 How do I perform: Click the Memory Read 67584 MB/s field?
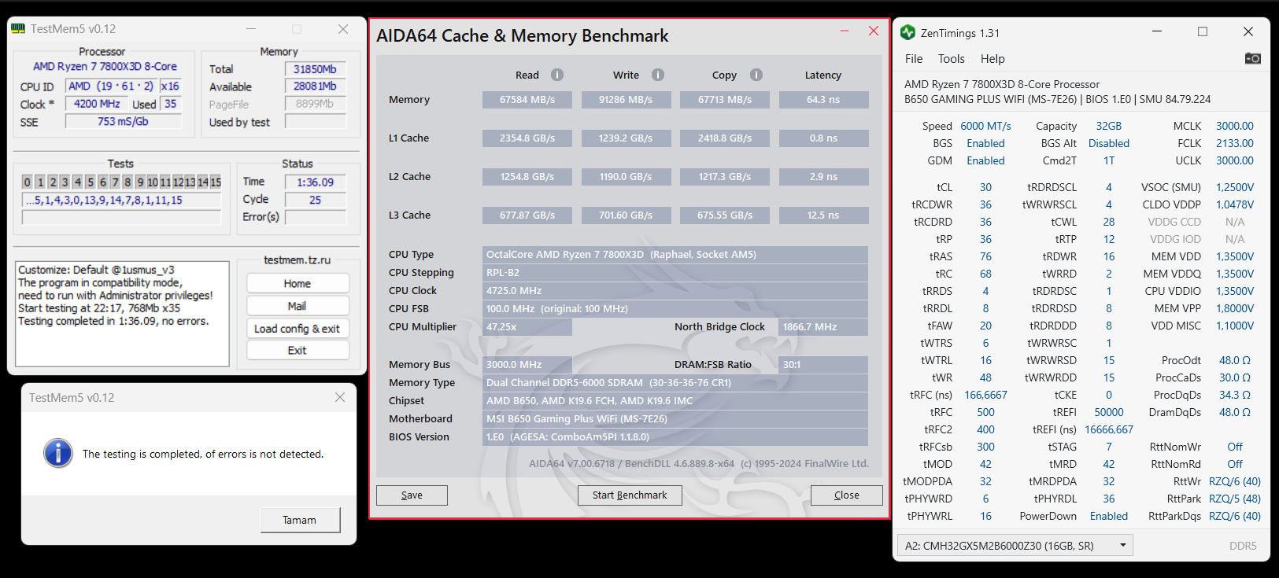(527, 100)
